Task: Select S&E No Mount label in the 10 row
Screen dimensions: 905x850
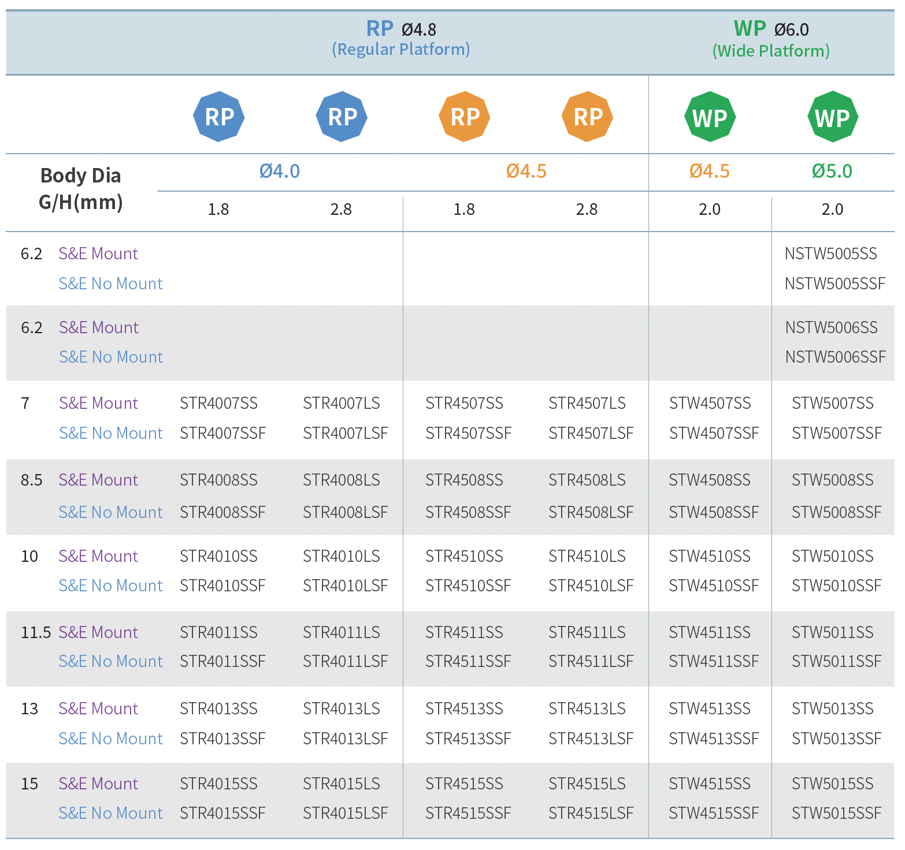Action: pos(111,586)
